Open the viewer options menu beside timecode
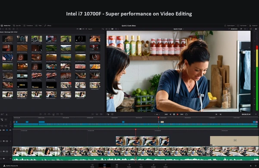Image resolution: width=259 pixels, height=168 pixels. click(256, 114)
